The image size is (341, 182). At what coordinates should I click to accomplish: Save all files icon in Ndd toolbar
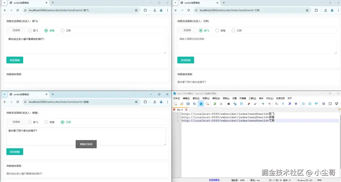194,104
